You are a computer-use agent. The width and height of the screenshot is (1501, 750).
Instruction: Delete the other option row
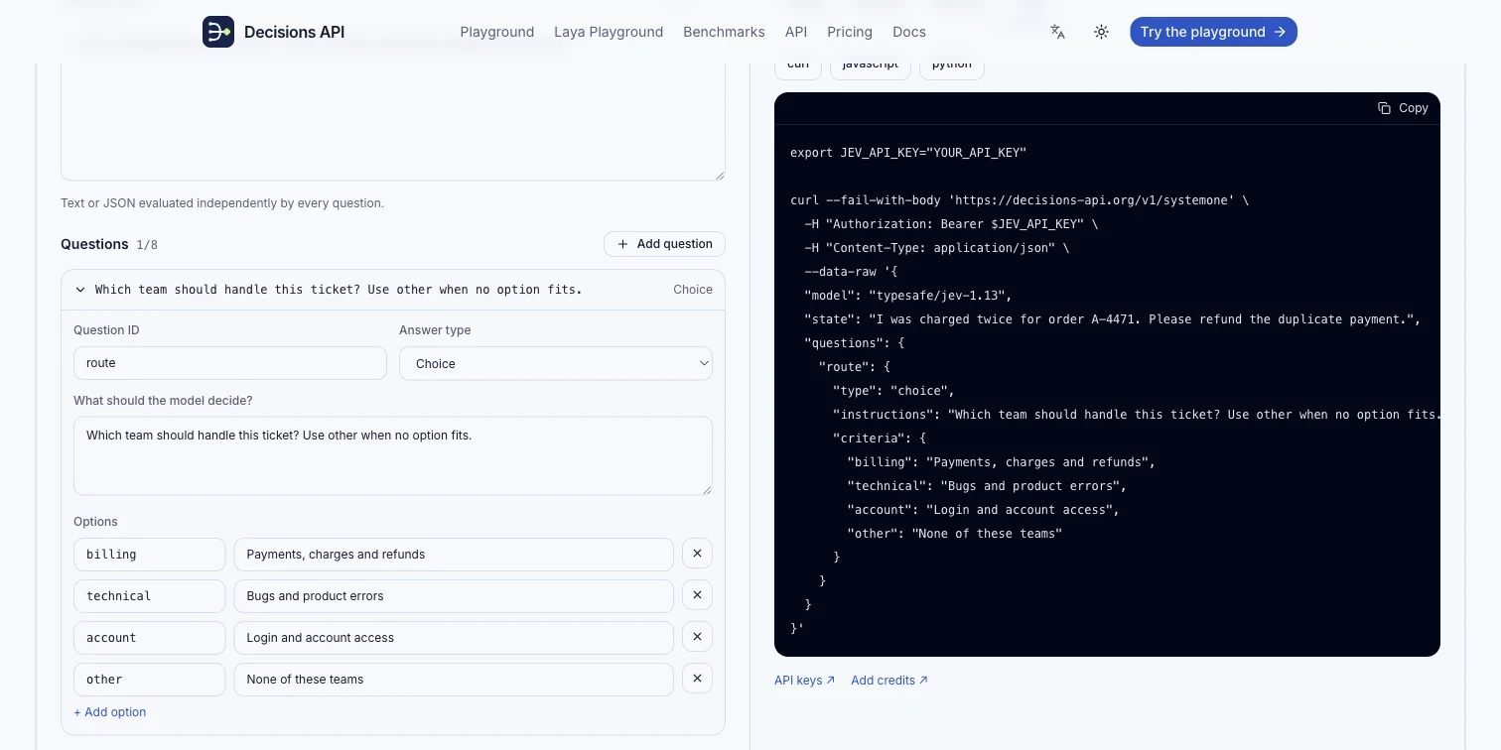[x=697, y=679]
